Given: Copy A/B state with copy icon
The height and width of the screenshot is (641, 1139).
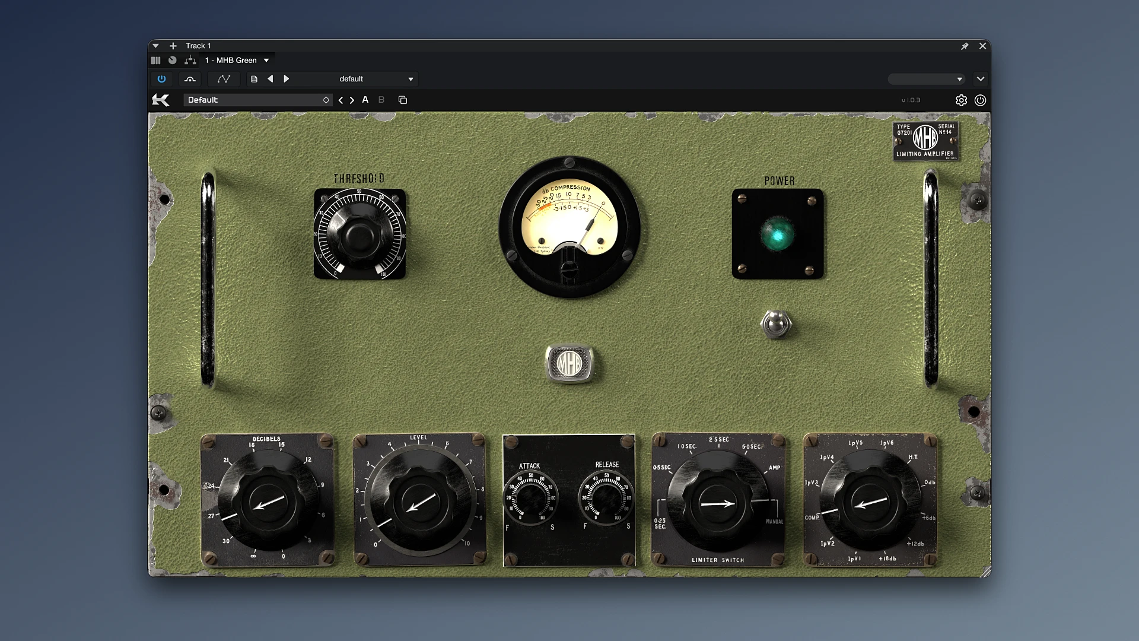Looking at the screenshot, I should pos(403,100).
